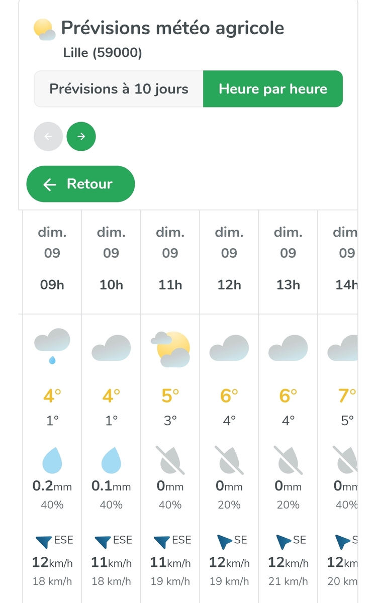Select the dim. 09 13h column header
This screenshot has width=376, height=603.
[288, 258]
